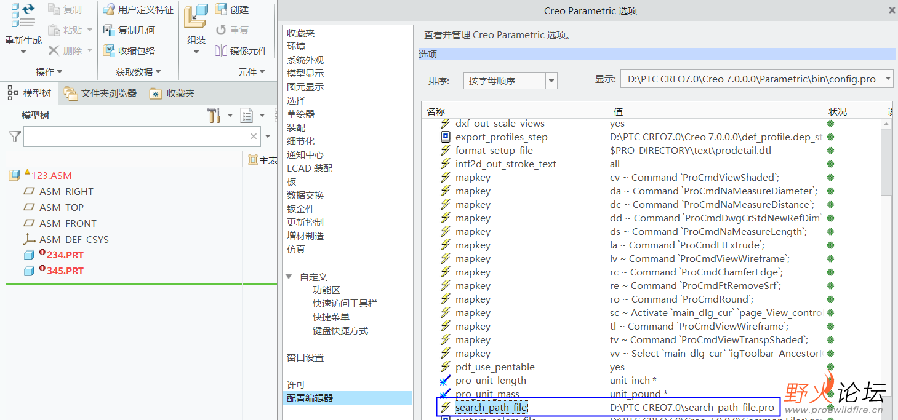Open the 钣金件 options category

[x=301, y=208]
